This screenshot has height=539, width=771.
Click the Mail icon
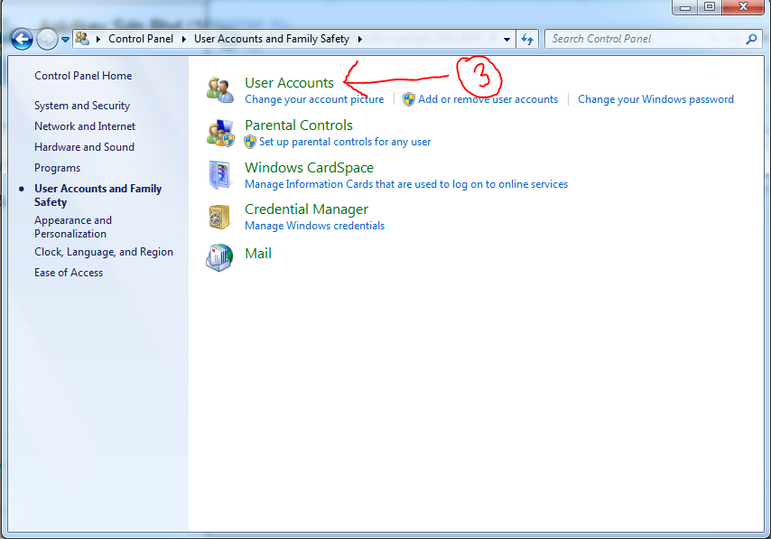tap(219, 257)
